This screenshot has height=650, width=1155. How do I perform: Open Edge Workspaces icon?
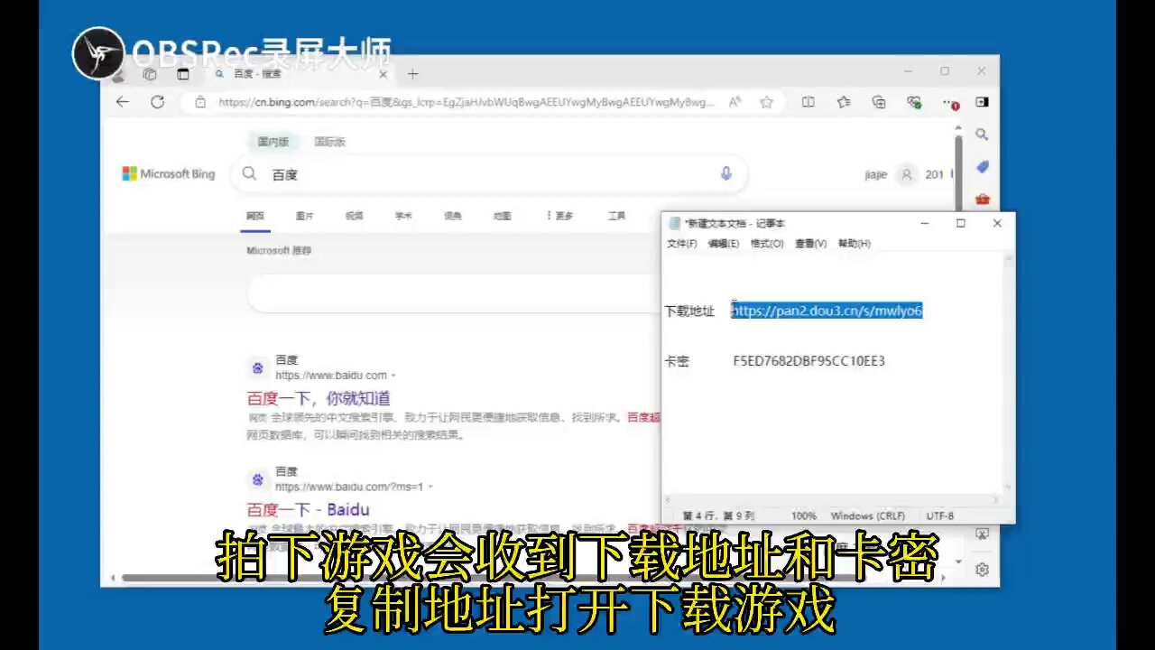(x=150, y=74)
